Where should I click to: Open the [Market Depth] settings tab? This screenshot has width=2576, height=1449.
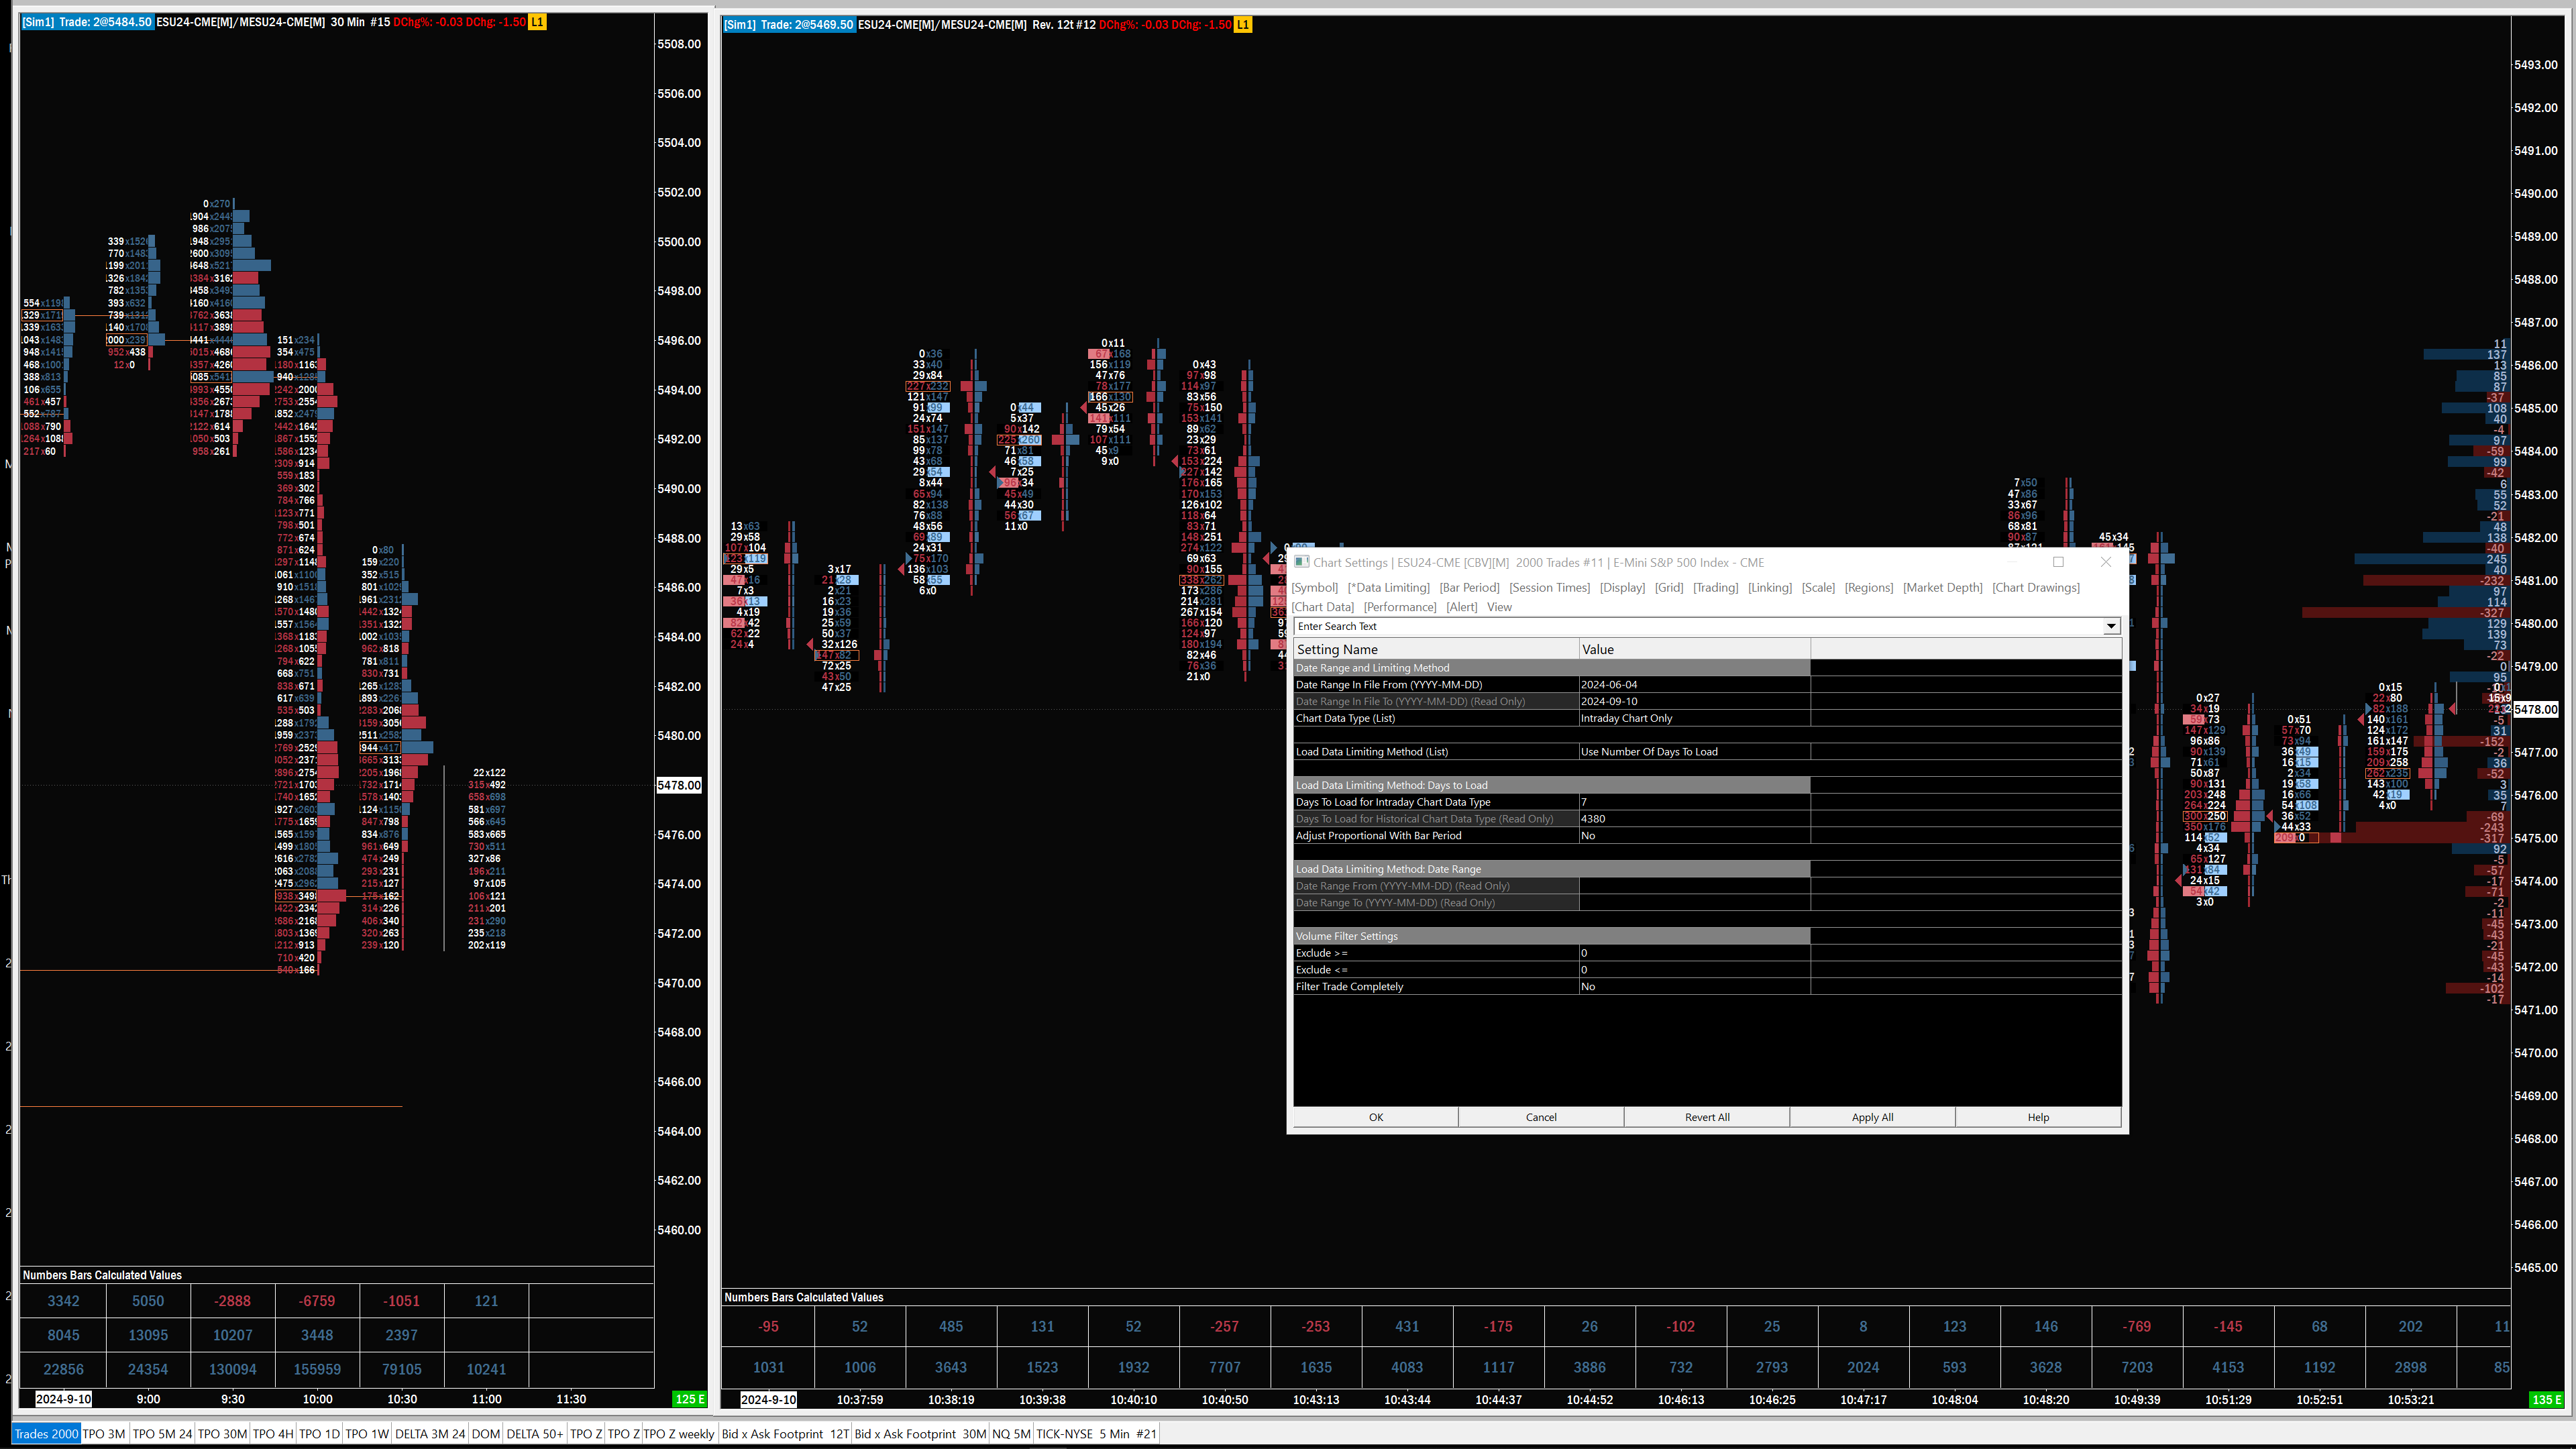pos(1942,587)
